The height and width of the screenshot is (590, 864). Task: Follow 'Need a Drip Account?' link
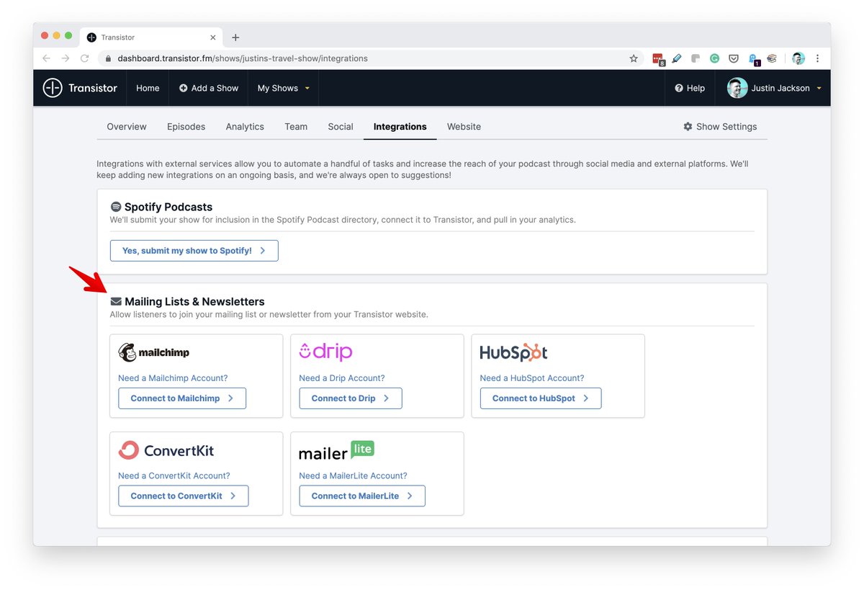point(342,378)
